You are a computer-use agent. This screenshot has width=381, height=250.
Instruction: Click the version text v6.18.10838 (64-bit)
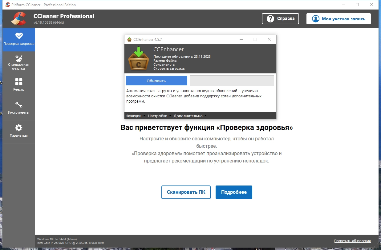pos(49,22)
